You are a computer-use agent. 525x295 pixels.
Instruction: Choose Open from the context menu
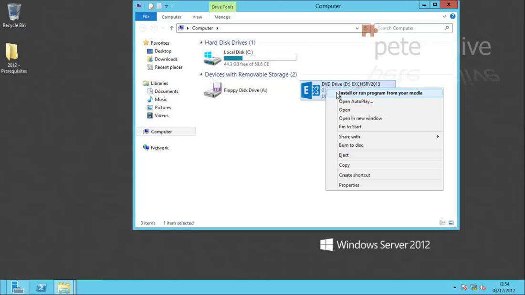point(384,110)
